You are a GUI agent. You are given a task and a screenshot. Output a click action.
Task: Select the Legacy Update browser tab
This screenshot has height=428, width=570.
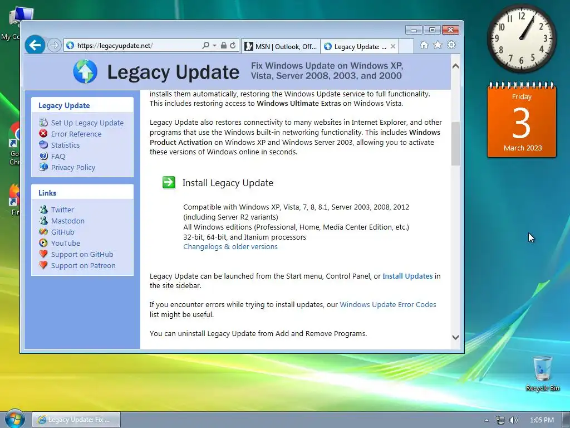tap(356, 46)
